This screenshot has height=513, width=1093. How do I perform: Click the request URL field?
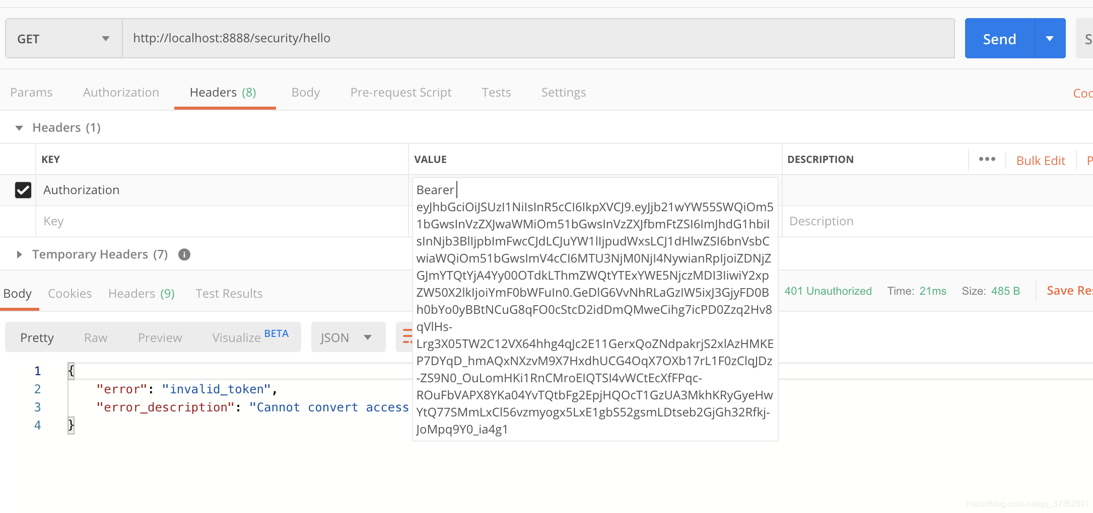[538, 39]
